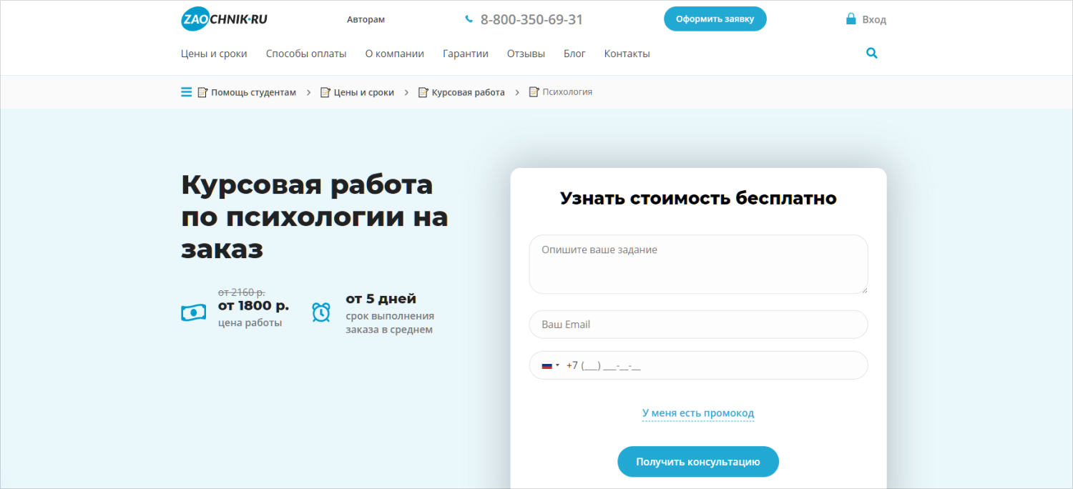Click the money banknote price icon
Screen dimensions: 1073x489
pos(193,312)
